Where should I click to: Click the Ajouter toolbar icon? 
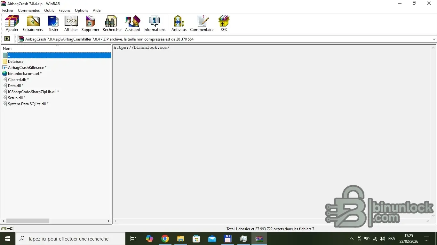pos(12,24)
